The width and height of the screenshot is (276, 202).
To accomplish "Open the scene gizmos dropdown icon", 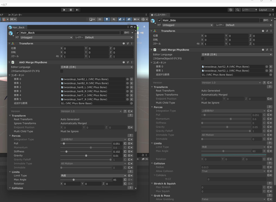I will point(144,19).
